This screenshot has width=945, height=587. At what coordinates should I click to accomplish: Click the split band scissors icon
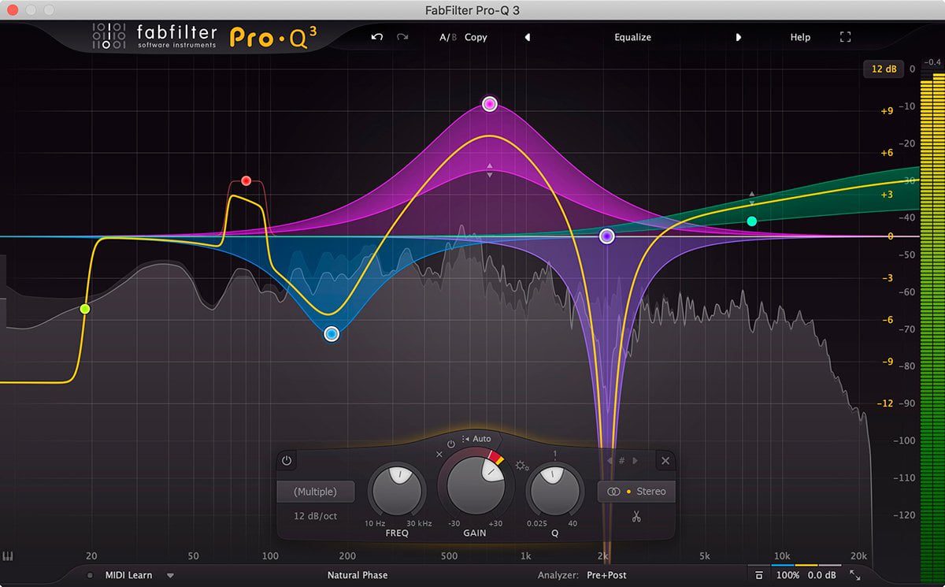pos(636,518)
